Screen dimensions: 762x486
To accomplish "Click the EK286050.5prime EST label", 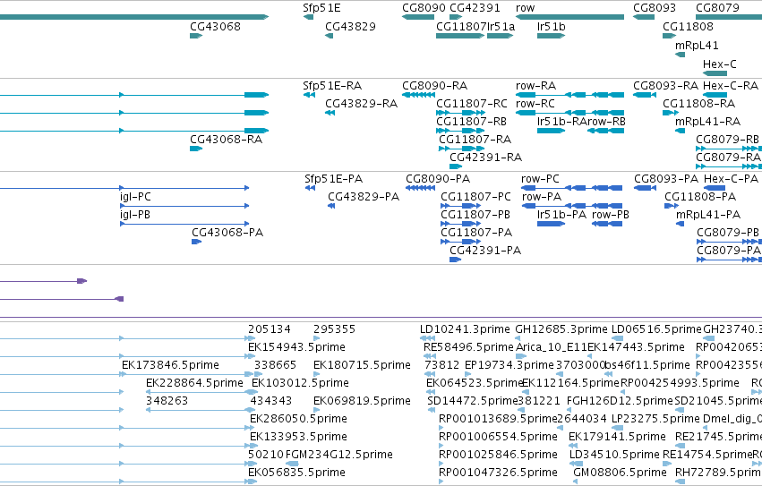I will (x=298, y=419).
